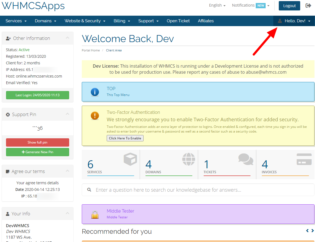Click Here To Enable two-factor button

coord(125,138)
